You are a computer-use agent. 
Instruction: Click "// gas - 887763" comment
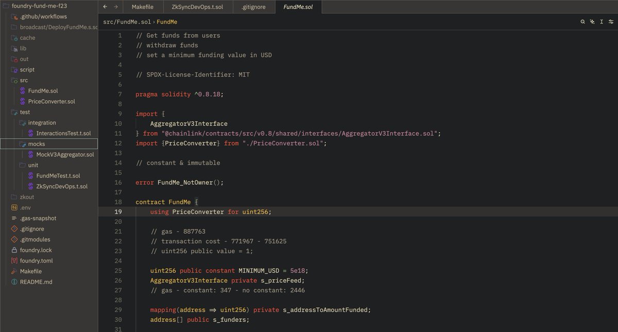click(178, 231)
